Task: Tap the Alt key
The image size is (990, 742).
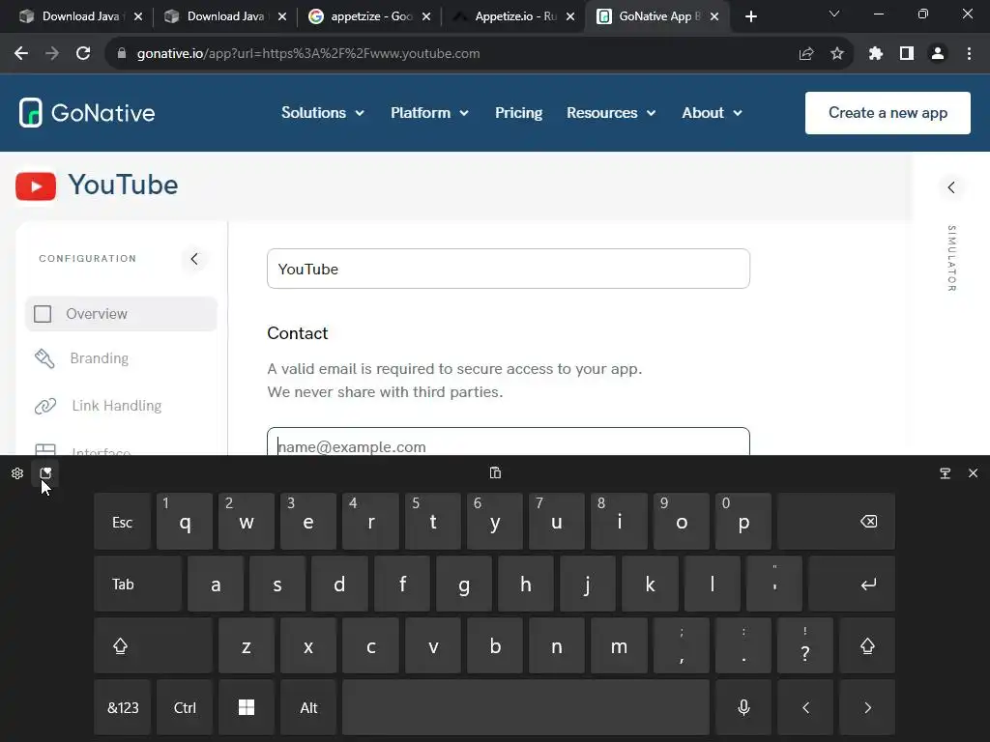Action: click(308, 707)
